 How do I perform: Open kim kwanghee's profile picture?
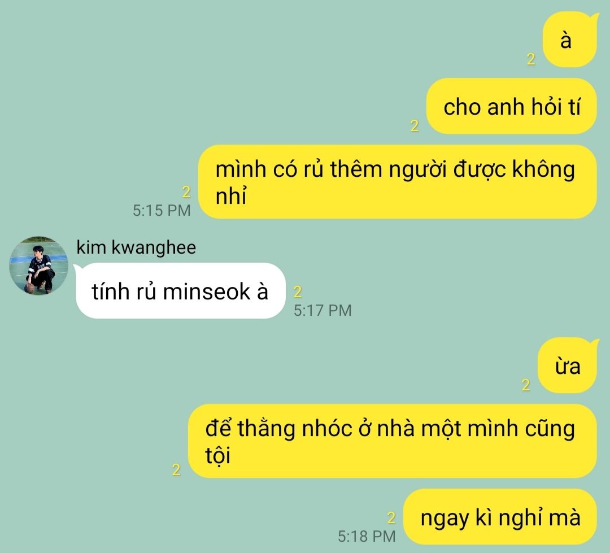point(38,265)
